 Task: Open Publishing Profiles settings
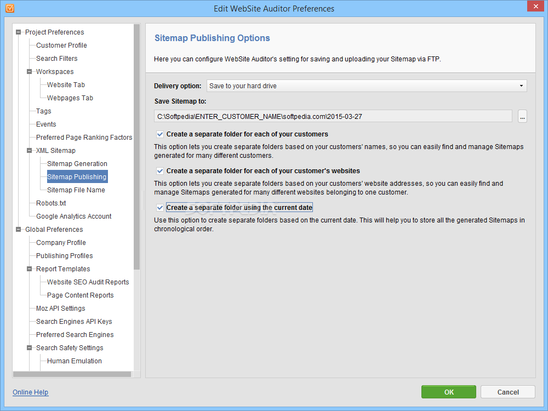tap(64, 256)
